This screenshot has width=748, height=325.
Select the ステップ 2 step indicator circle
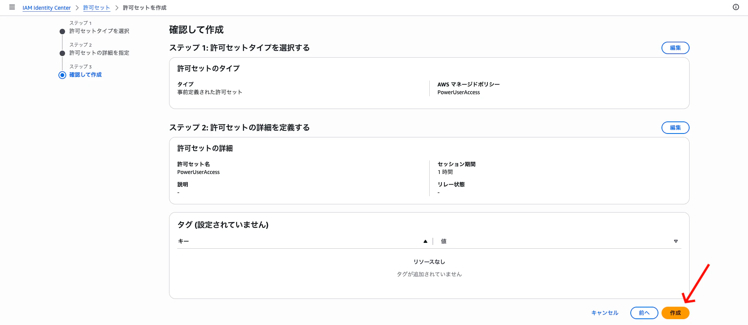62,53
